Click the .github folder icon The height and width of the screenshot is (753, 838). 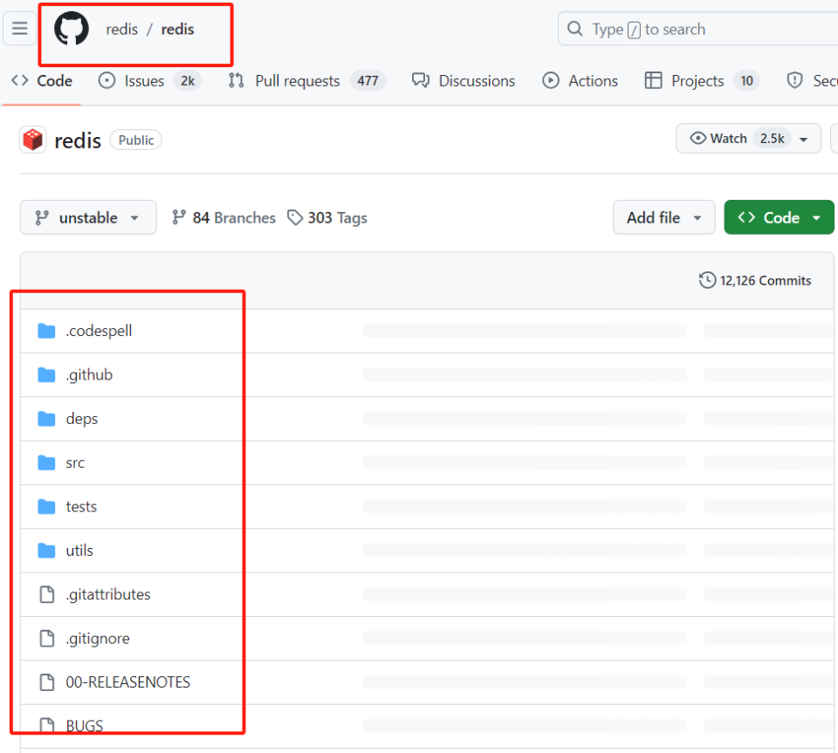click(46, 374)
